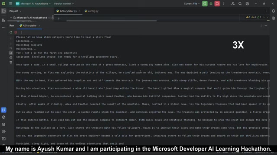Open Run panel options menu dots

point(261,26)
